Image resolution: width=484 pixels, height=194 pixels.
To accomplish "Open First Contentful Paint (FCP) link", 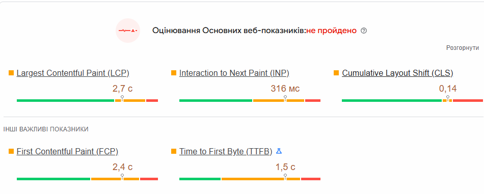I will (x=67, y=151).
